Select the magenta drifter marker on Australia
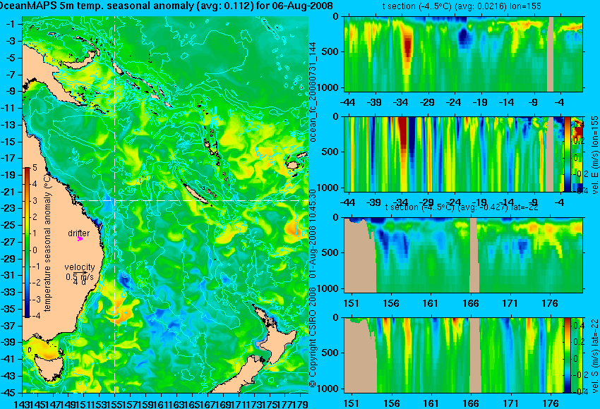The width and height of the screenshot is (600, 409). (x=80, y=238)
